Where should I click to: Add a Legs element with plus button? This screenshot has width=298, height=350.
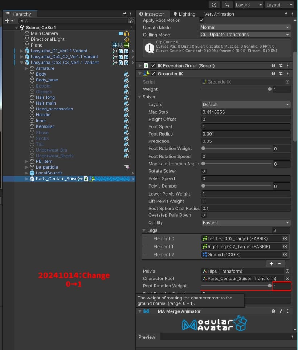point(271,263)
